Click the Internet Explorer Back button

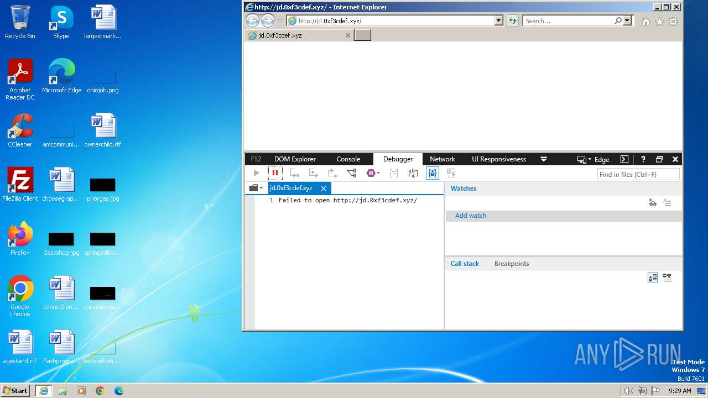point(252,21)
